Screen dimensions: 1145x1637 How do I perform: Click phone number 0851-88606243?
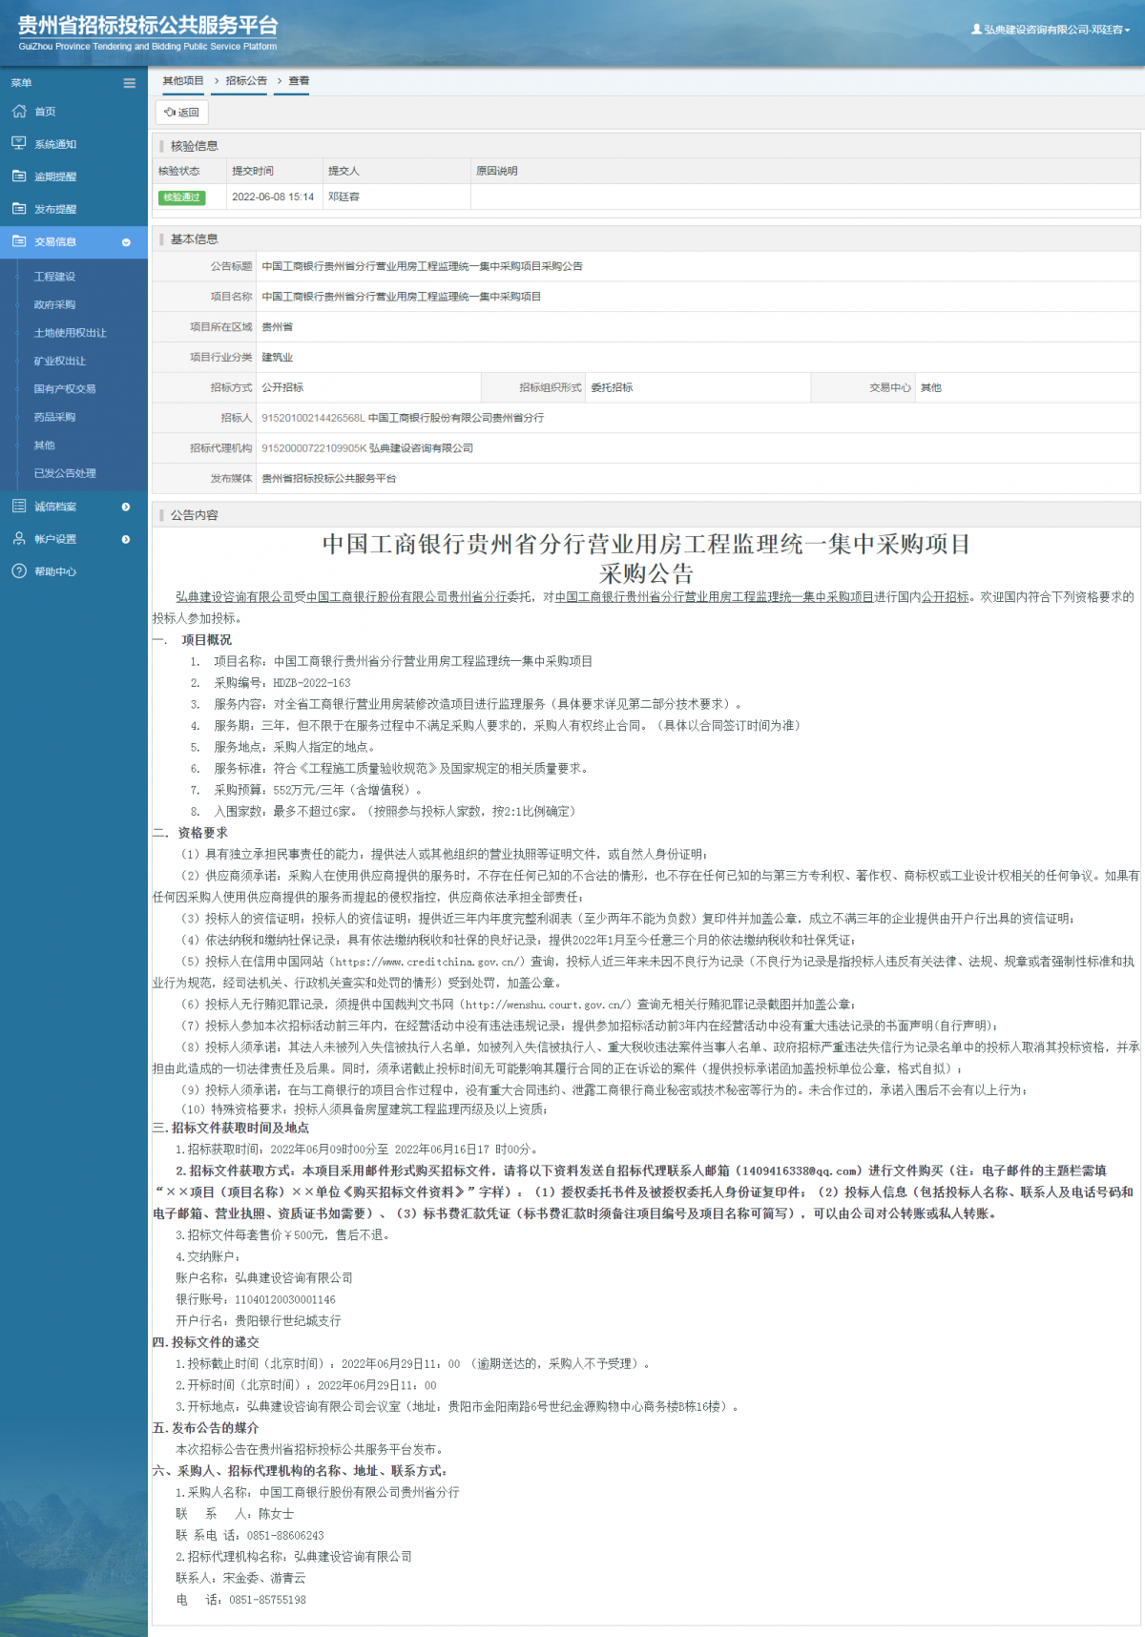285,1536
